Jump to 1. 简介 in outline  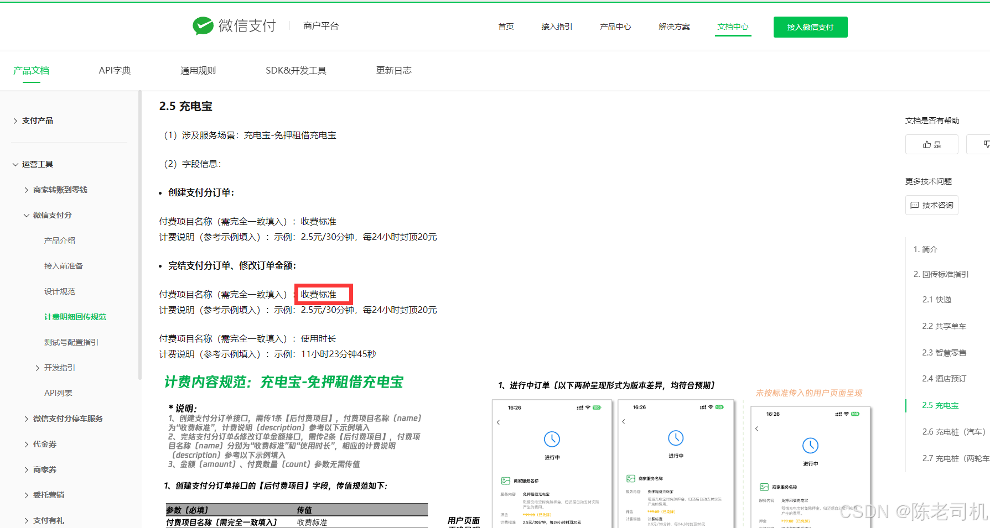(x=925, y=249)
